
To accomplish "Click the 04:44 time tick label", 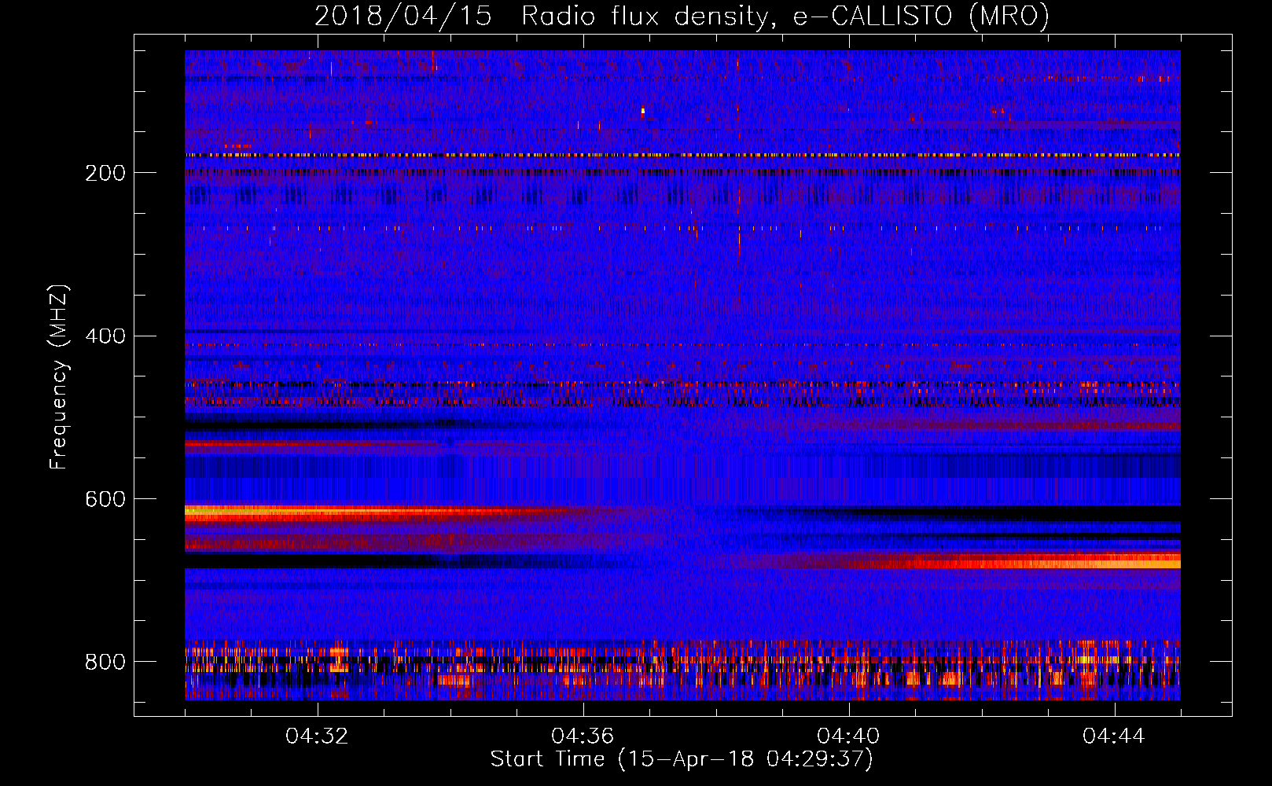I will click(x=1114, y=736).
